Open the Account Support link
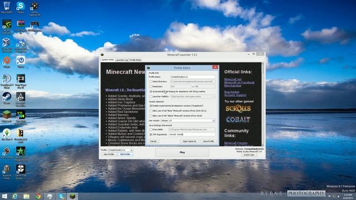 pos(235,95)
